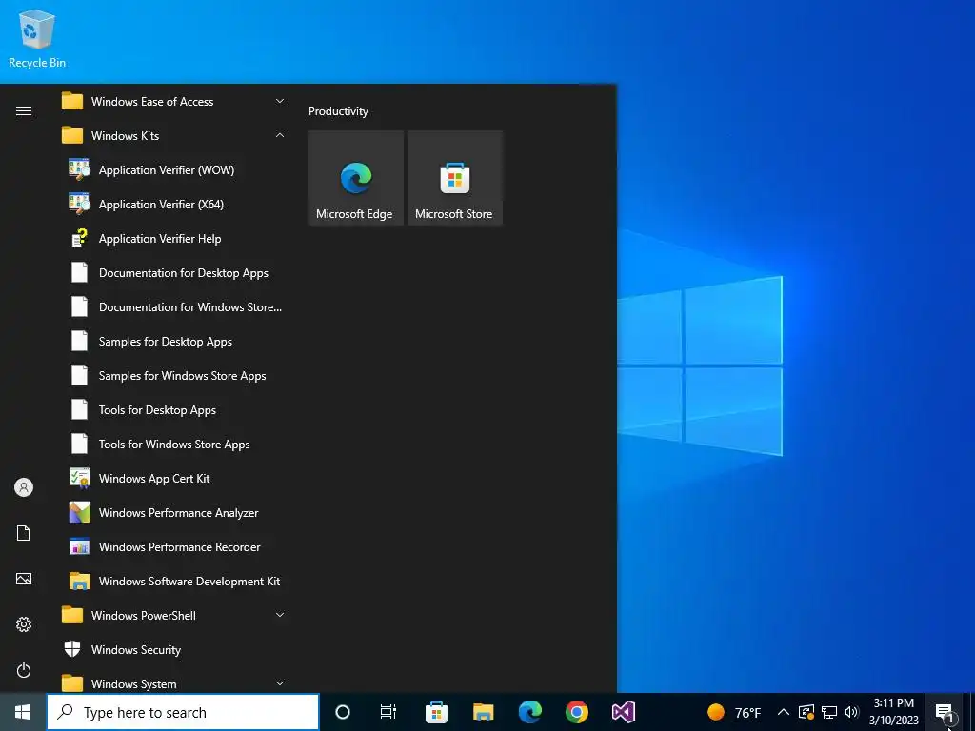Show hidden tray icons chevron

point(784,712)
